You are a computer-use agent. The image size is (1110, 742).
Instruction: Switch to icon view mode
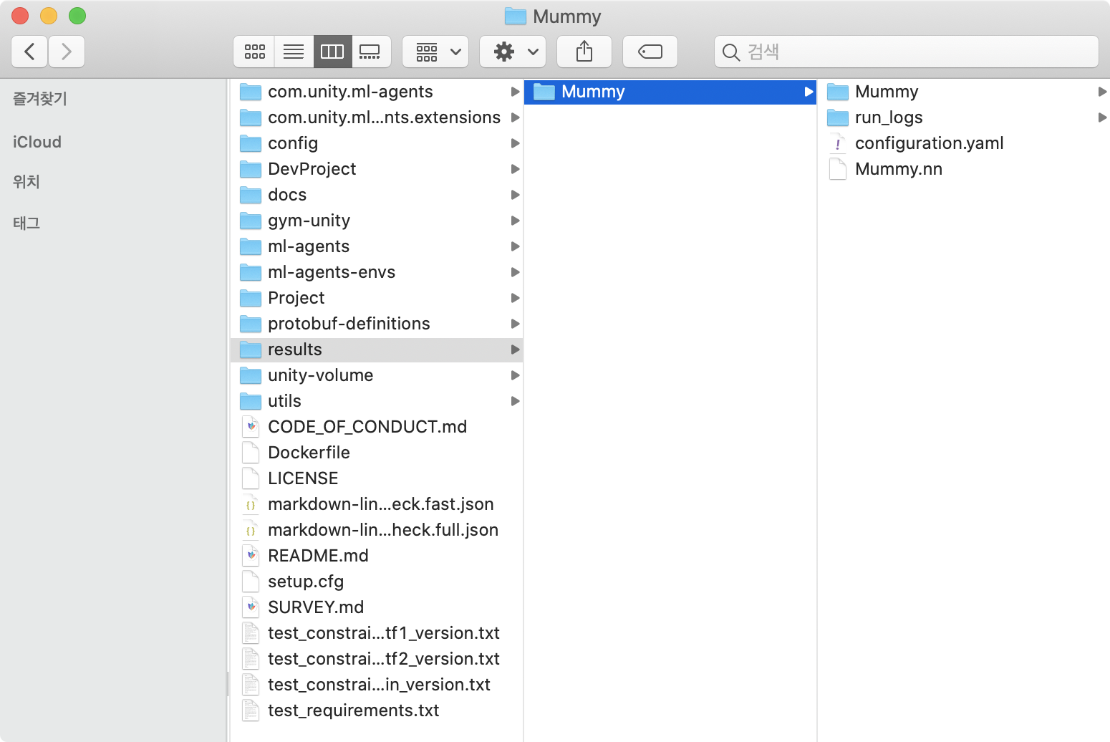point(254,52)
